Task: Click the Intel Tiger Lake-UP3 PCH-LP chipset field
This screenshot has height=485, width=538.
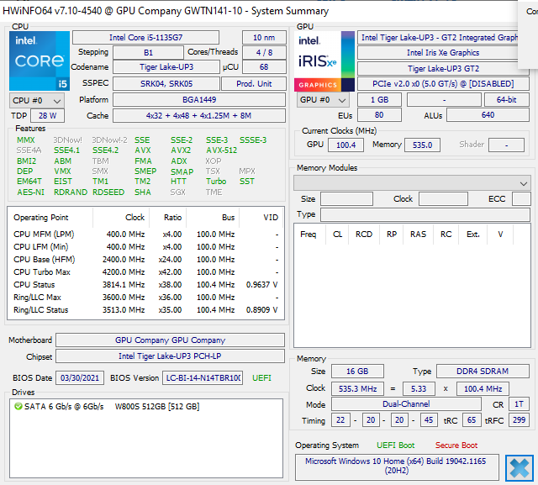Action: coord(170,356)
